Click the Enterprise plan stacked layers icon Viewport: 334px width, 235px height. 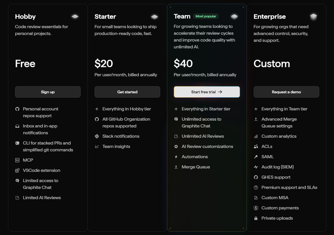(314, 17)
